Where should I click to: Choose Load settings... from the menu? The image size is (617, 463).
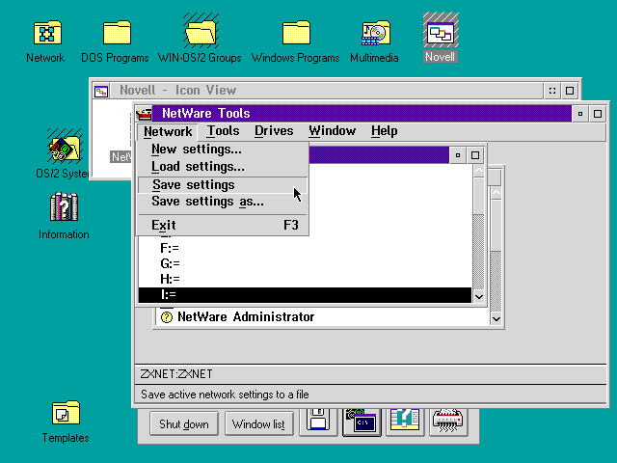coord(223,167)
